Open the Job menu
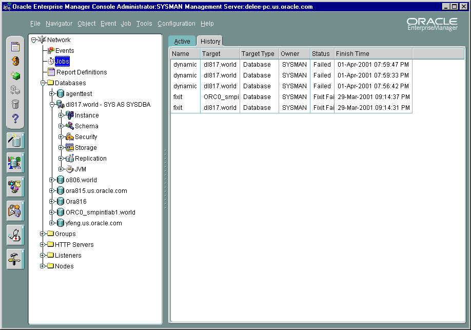Image resolution: width=471 pixels, height=330 pixels. pos(126,24)
